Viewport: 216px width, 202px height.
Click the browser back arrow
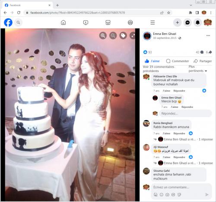[5, 13]
